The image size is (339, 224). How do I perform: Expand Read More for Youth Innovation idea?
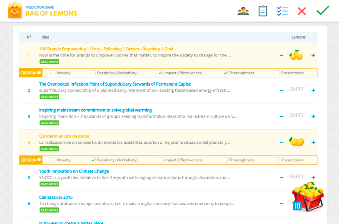49,184
